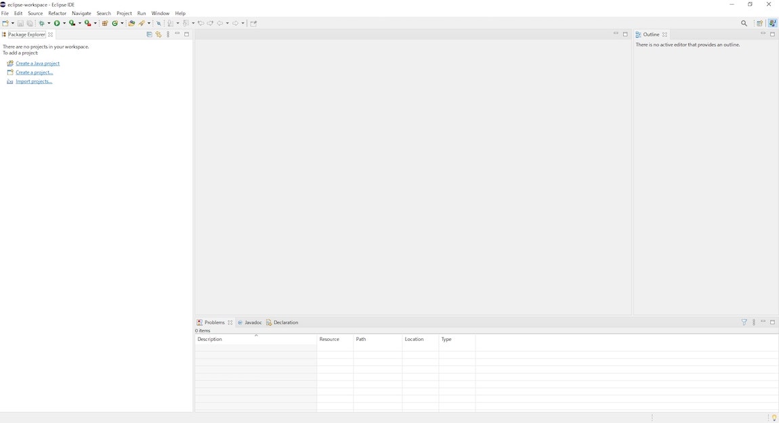Open the Forward history dropdown arrow
This screenshot has height=423, width=779.
pyautogui.click(x=243, y=23)
